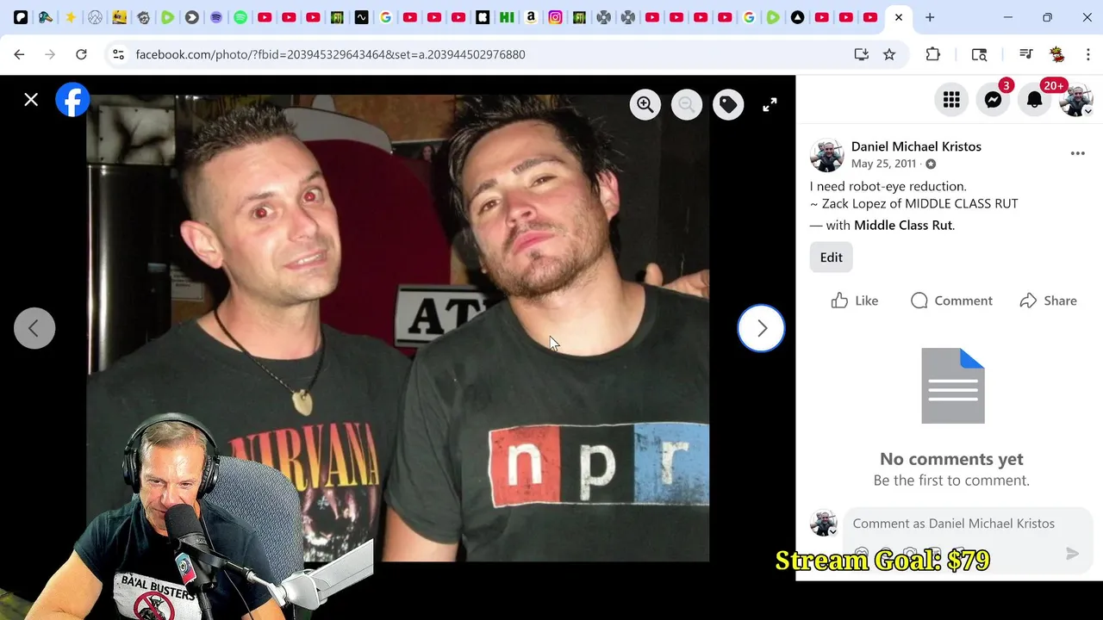Tag people using the tag photo icon
The height and width of the screenshot is (620, 1103).
click(x=728, y=104)
